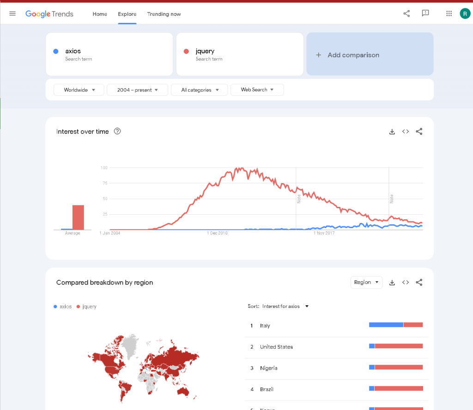Go to the Home tab
Screen dimensions: 473x410
[100, 14]
